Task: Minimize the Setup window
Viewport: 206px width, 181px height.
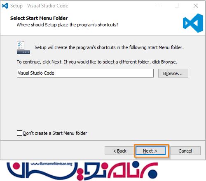Action: click(158, 6)
